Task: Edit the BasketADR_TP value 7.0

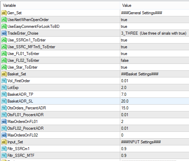Action: [x=155, y=94]
